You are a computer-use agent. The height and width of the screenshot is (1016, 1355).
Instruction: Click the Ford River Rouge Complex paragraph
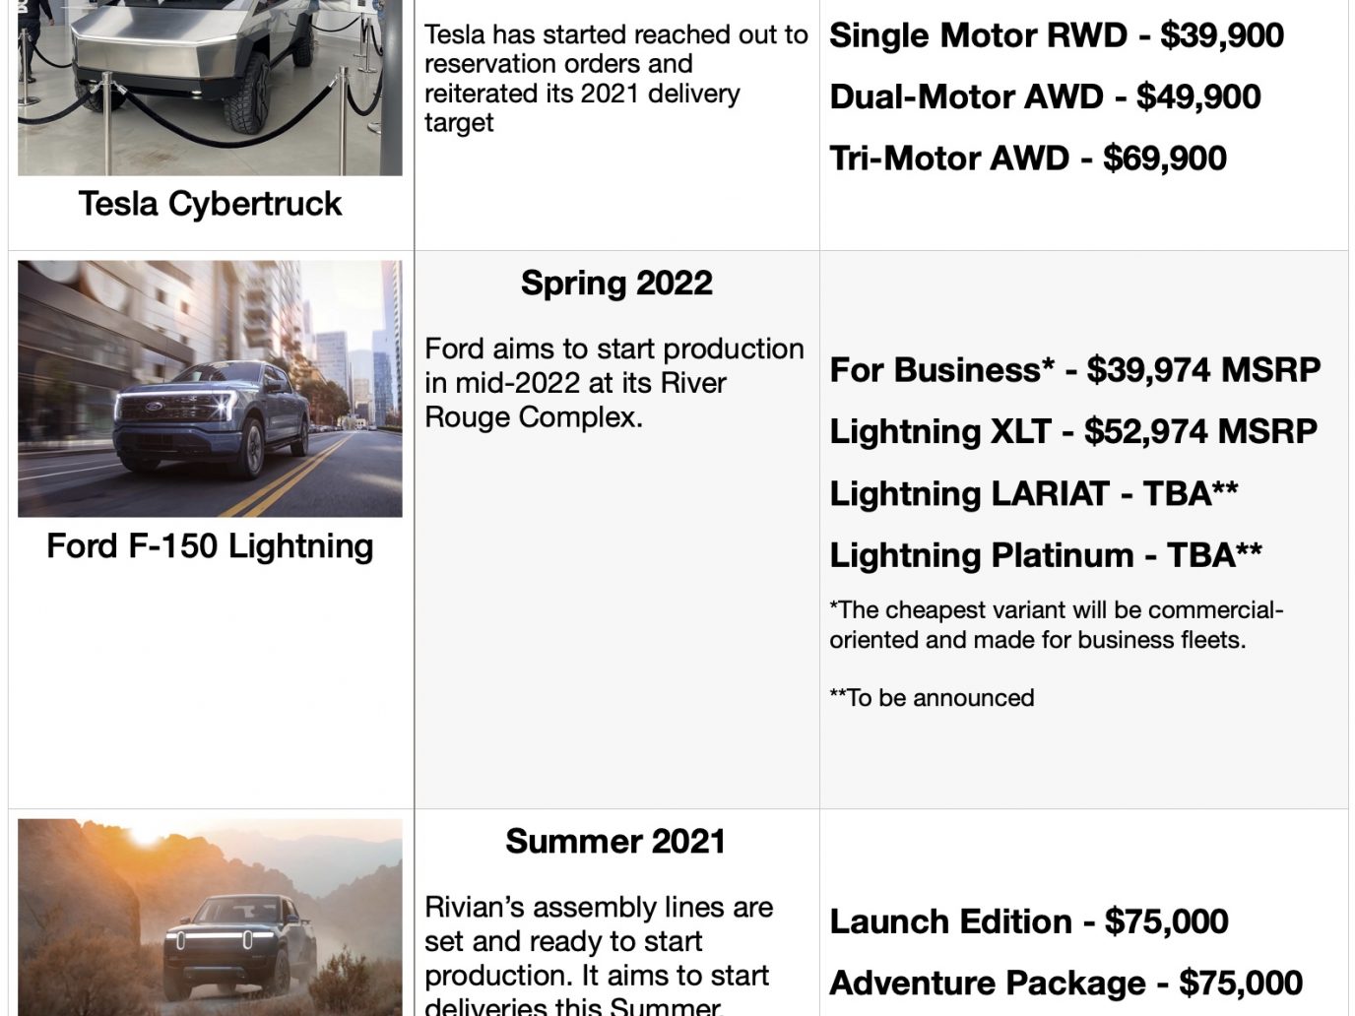pyautogui.click(x=614, y=383)
